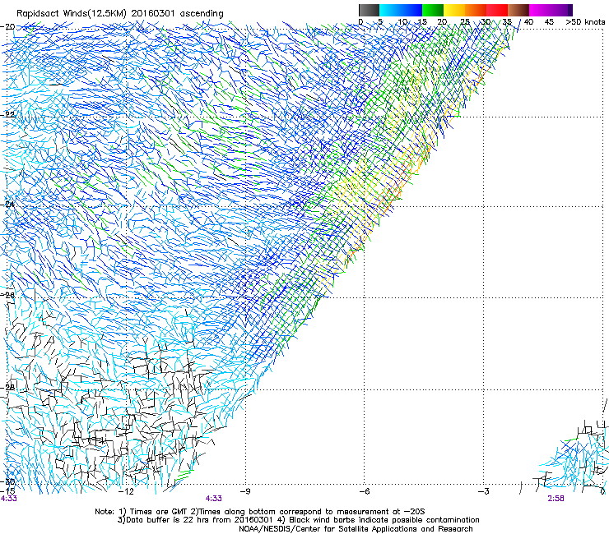609x534 pixels.
Task: Click the '20160301 ascending' date label
Action: click(x=178, y=14)
